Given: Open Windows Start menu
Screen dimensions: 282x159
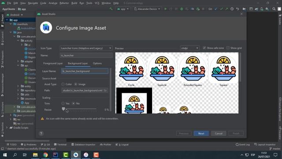Looking at the screenshot, I should click(5, 155).
